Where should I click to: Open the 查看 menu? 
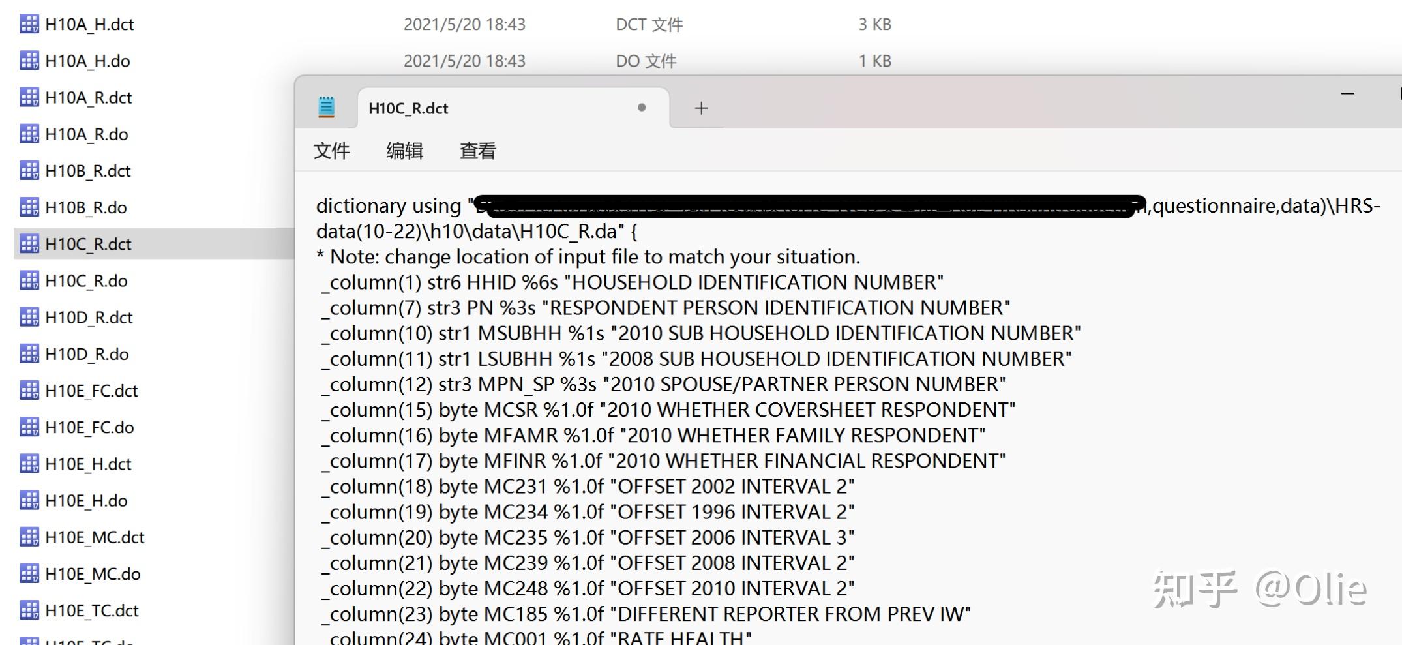point(477,151)
